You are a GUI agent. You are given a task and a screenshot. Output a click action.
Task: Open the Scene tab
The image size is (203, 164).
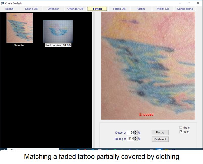coord(9,9)
